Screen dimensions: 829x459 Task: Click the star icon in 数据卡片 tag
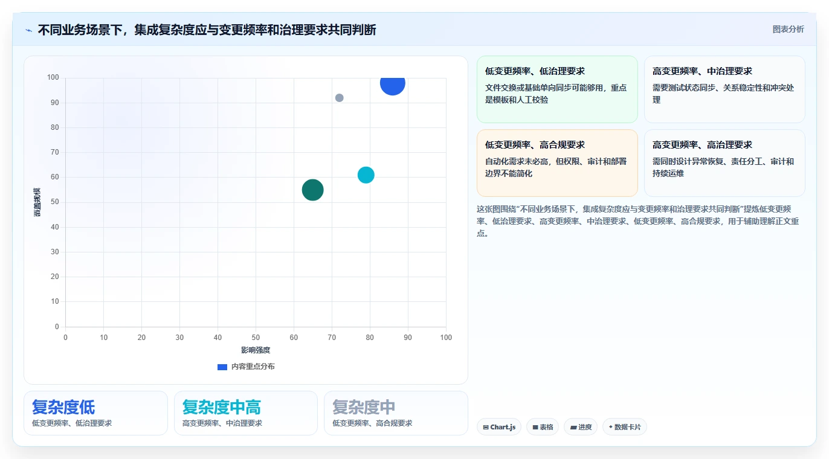pyautogui.click(x=611, y=427)
